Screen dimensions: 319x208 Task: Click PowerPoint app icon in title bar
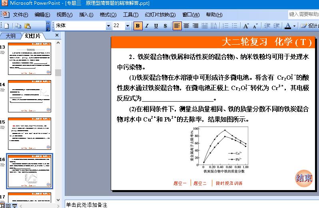4,3
